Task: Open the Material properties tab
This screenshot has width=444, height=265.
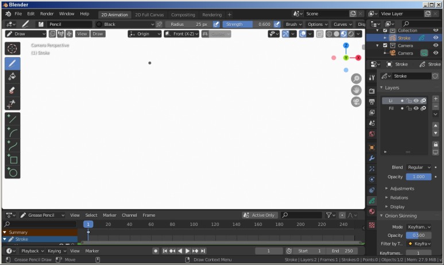Action: [372, 212]
